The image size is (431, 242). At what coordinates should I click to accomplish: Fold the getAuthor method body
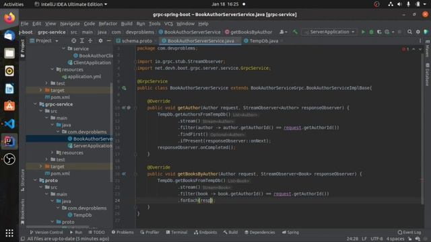pos(135,108)
